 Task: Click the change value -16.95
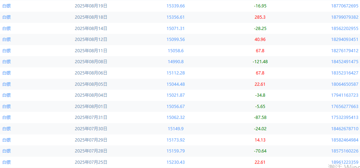[x=260, y=6]
